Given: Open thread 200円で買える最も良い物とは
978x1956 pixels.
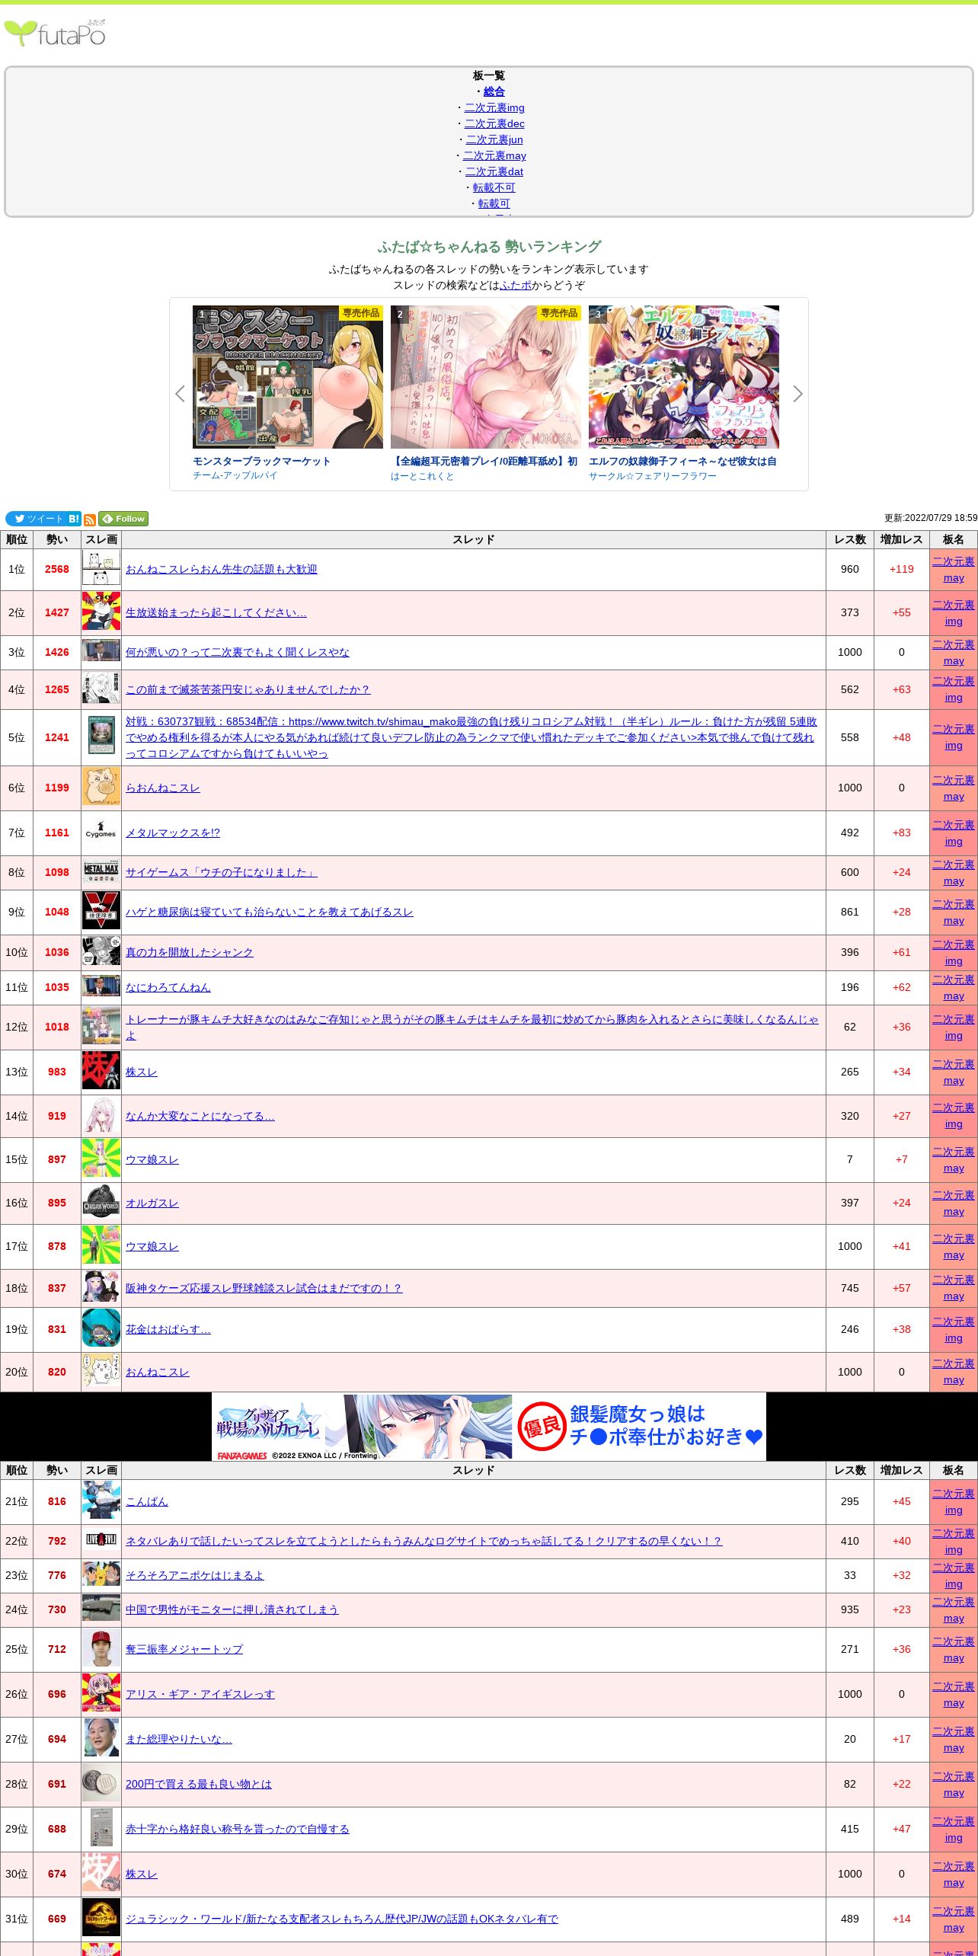Looking at the screenshot, I should point(199,1784).
